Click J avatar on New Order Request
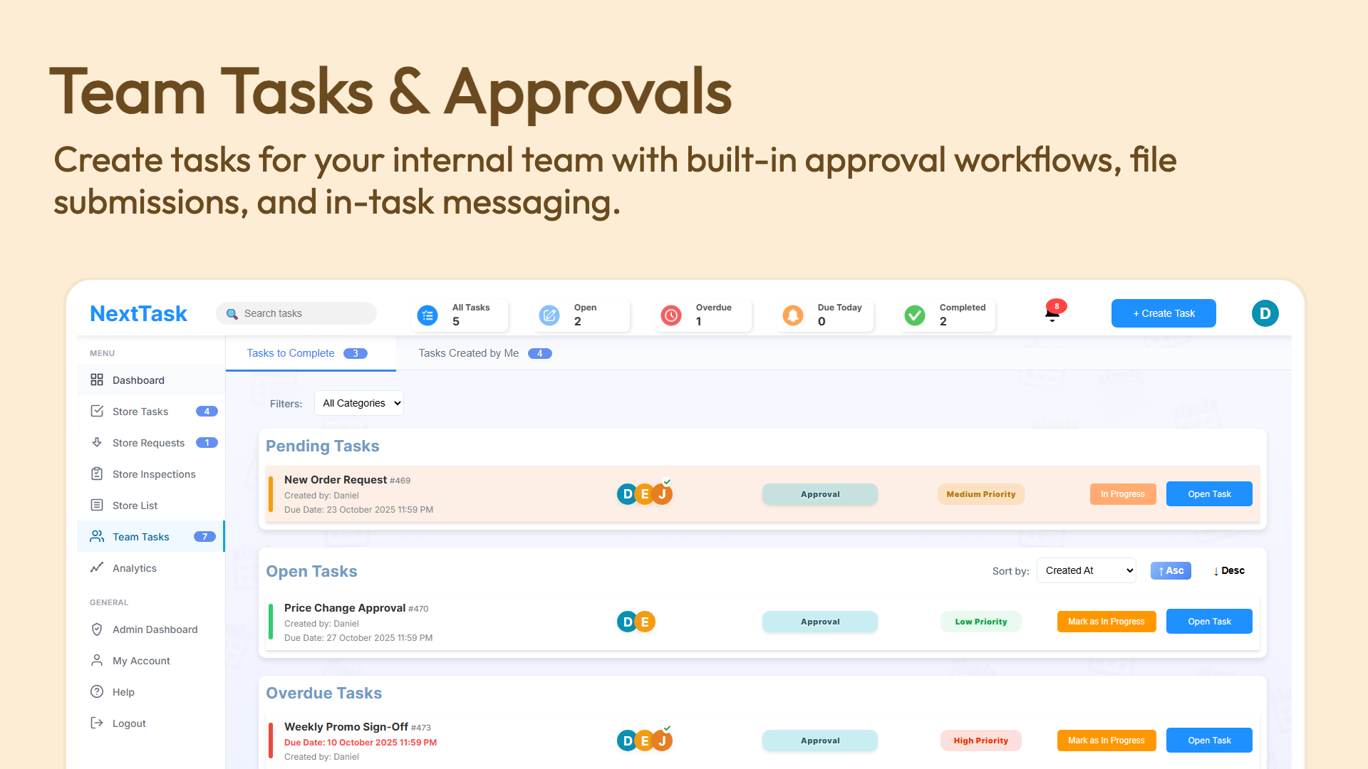The height and width of the screenshot is (769, 1368). 663,493
